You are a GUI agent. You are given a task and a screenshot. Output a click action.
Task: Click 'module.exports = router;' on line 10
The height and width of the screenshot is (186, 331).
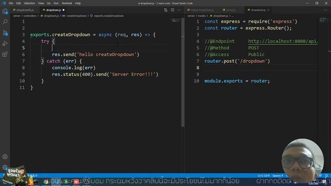237,81
